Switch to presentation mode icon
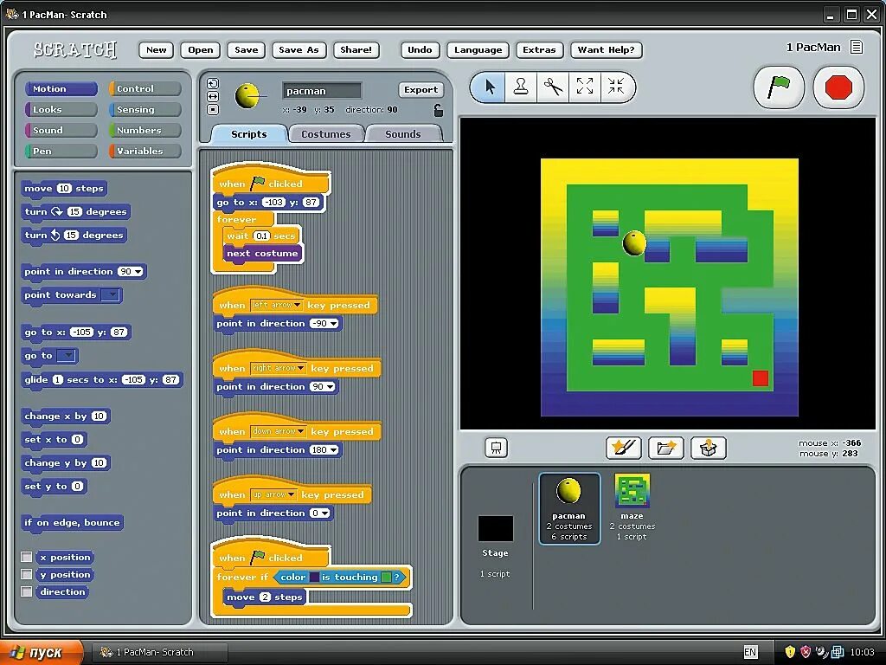886x665 pixels. tap(496, 448)
